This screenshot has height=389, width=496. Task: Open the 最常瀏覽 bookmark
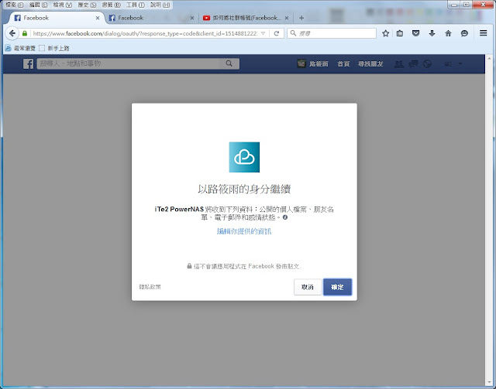coord(21,48)
